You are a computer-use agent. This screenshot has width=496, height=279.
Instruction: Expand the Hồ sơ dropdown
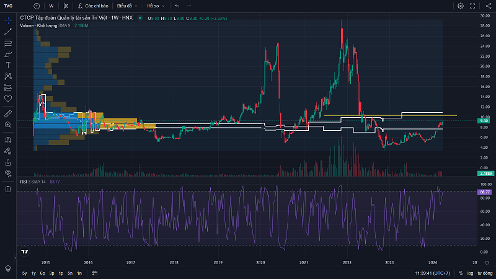[156, 6]
